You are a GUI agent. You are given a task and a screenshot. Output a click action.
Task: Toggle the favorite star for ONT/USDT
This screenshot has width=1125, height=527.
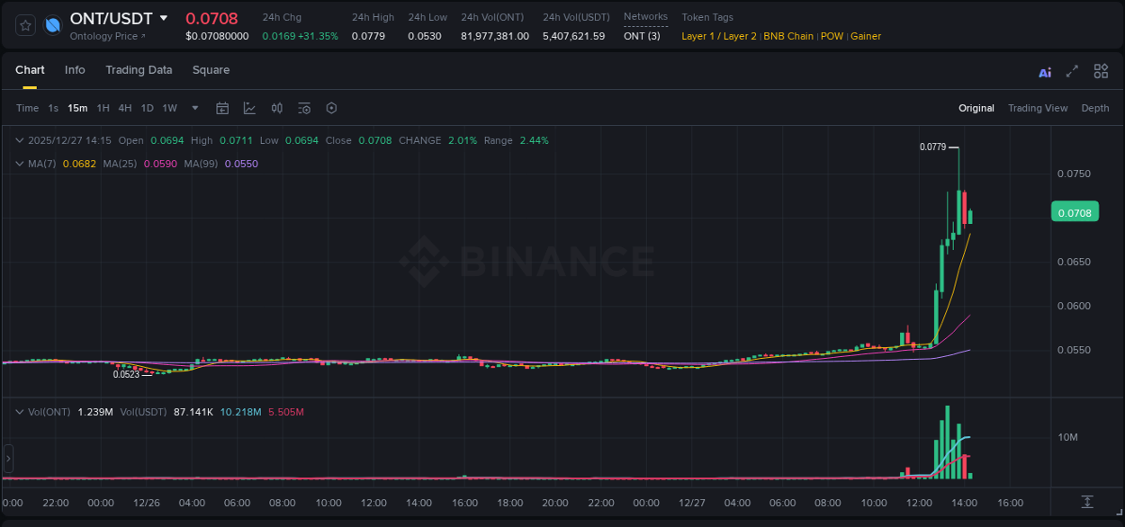pos(24,24)
